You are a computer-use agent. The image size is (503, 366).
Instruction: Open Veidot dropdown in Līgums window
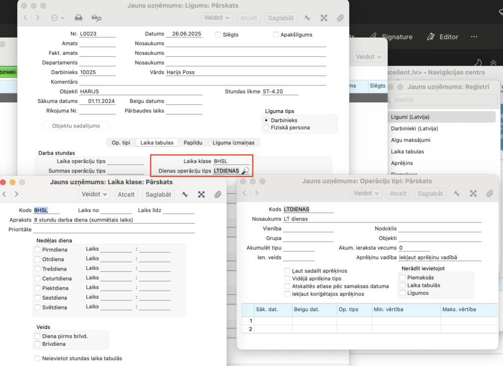point(217,18)
